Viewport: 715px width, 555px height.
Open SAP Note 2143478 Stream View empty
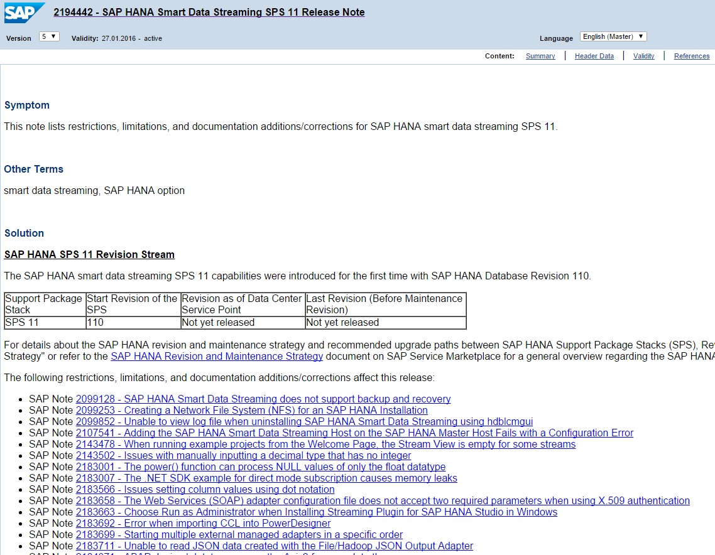(325, 445)
